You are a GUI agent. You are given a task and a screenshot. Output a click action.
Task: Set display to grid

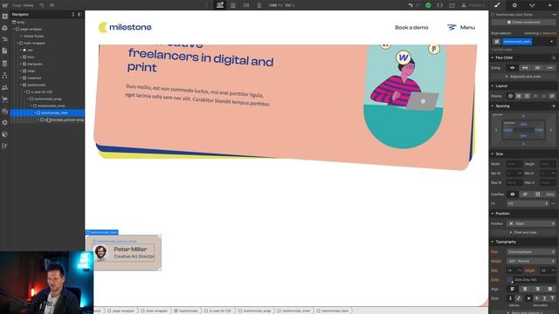527,96
